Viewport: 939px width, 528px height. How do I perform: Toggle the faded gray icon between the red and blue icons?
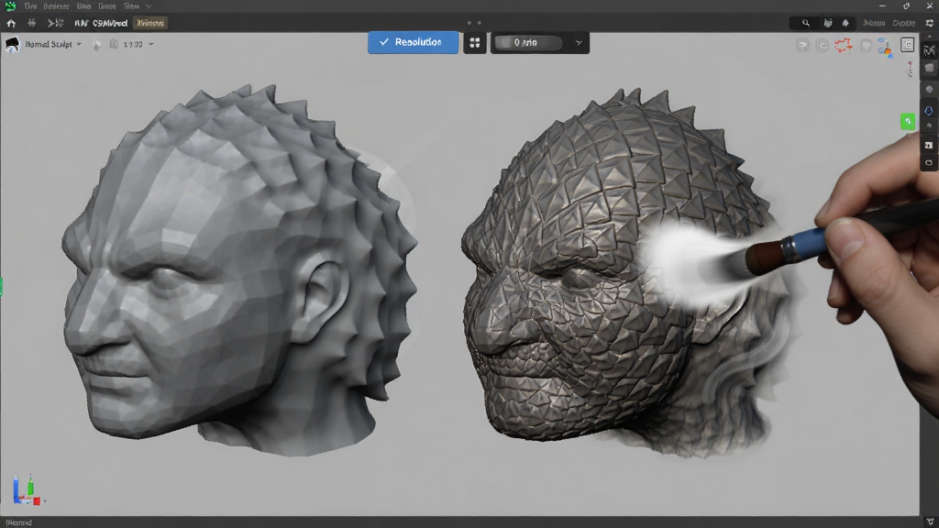(x=866, y=45)
